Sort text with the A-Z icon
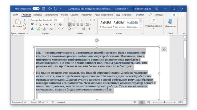197x110 pixels. (x=84, y=29)
